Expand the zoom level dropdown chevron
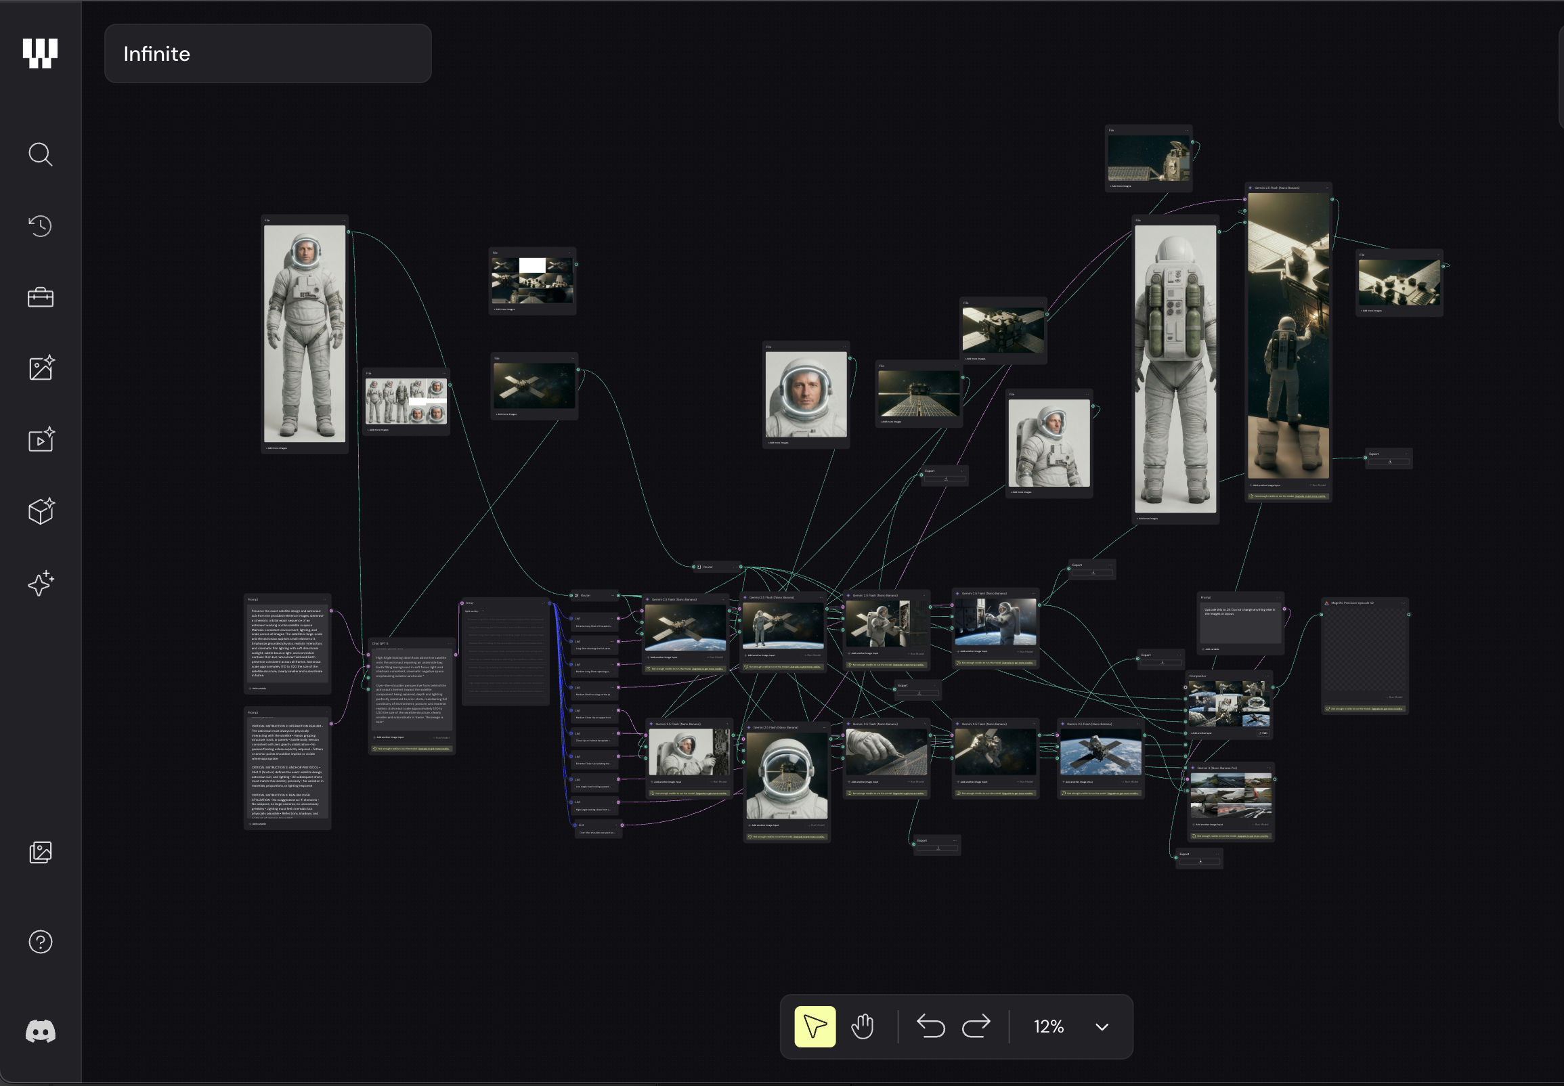The image size is (1564, 1086). tap(1102, 1027)
